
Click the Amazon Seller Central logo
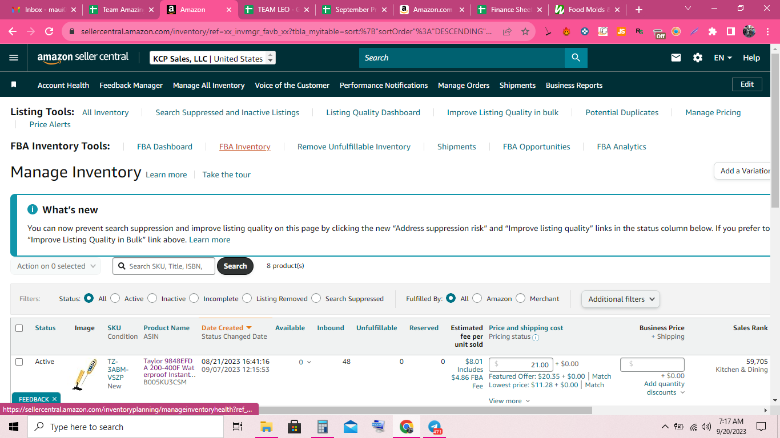[83, 58]
